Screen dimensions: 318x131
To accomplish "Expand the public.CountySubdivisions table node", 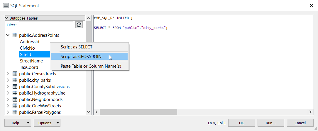I will tap(8, 87).
